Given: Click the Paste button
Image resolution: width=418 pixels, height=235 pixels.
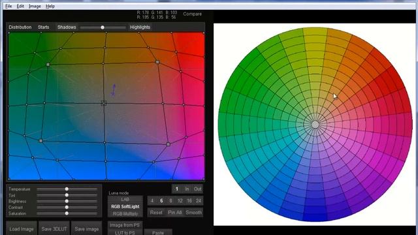Looking at the screenshot, I should point(158,232).
